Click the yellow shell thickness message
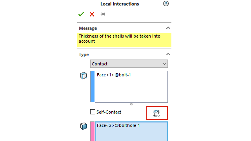This screenshot has height=141, width=251. click(124, 40)
